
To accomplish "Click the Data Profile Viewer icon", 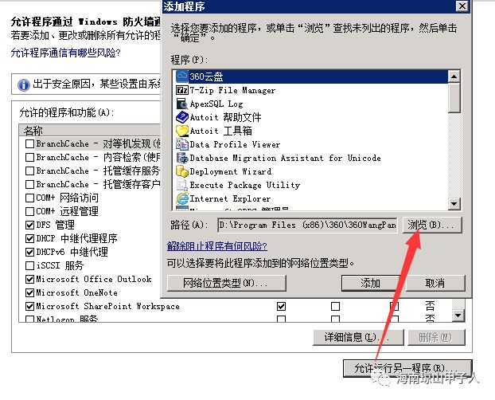I will coord(181,144).
